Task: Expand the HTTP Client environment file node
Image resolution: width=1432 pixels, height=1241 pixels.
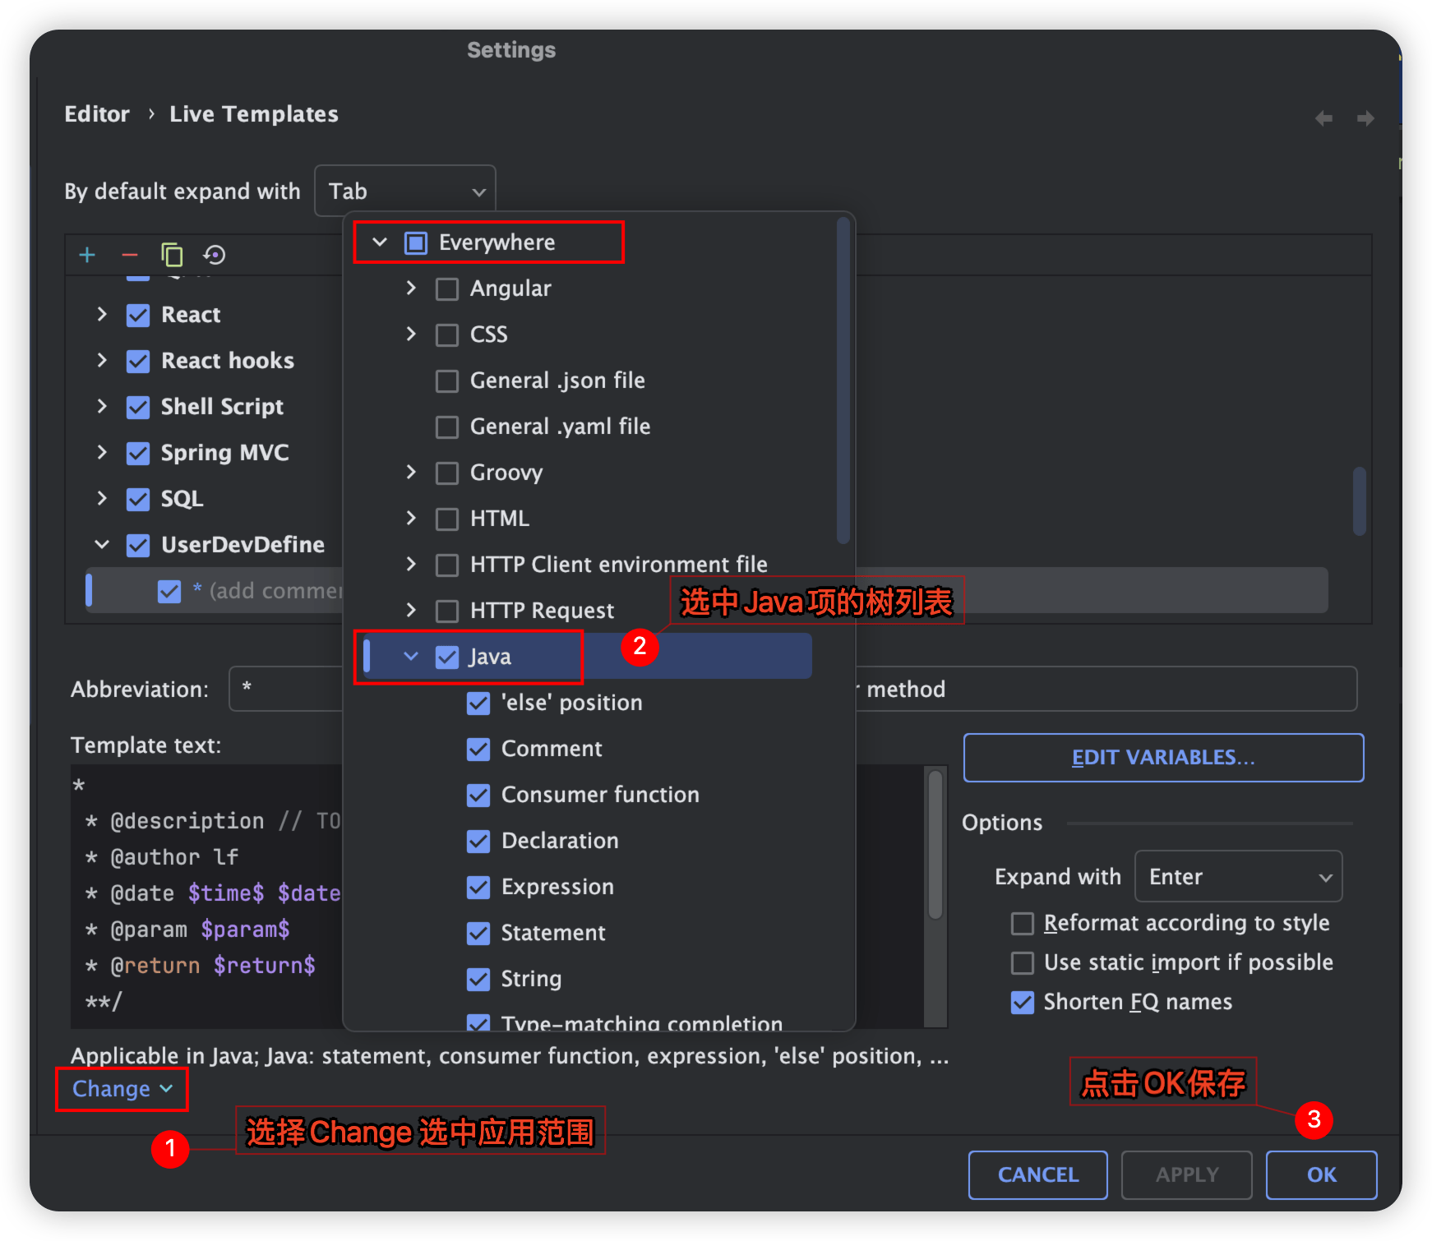Action: pos(411,565)
